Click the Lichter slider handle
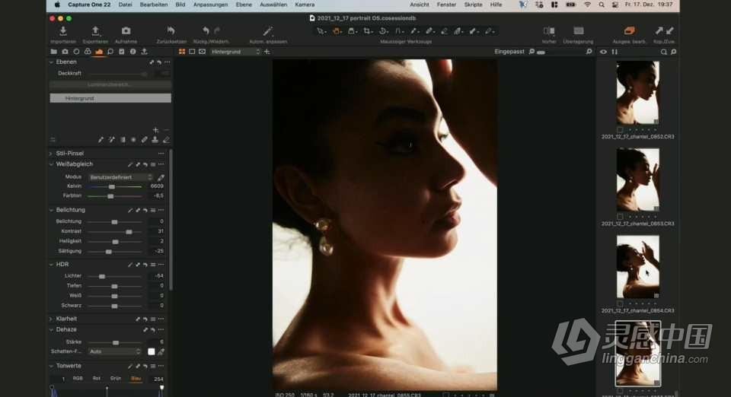This screenshot has width=731, height=397. [x=101, y=277]
